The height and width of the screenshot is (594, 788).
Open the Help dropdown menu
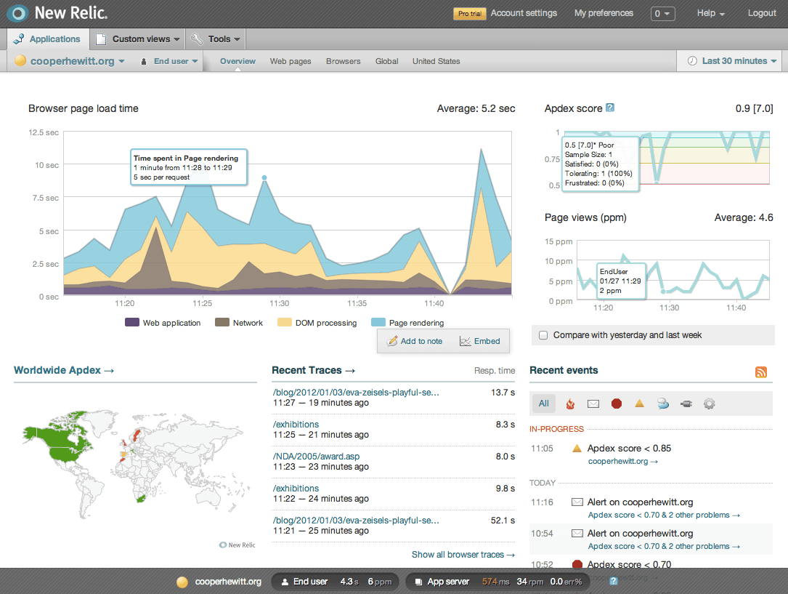coord(710,13)
